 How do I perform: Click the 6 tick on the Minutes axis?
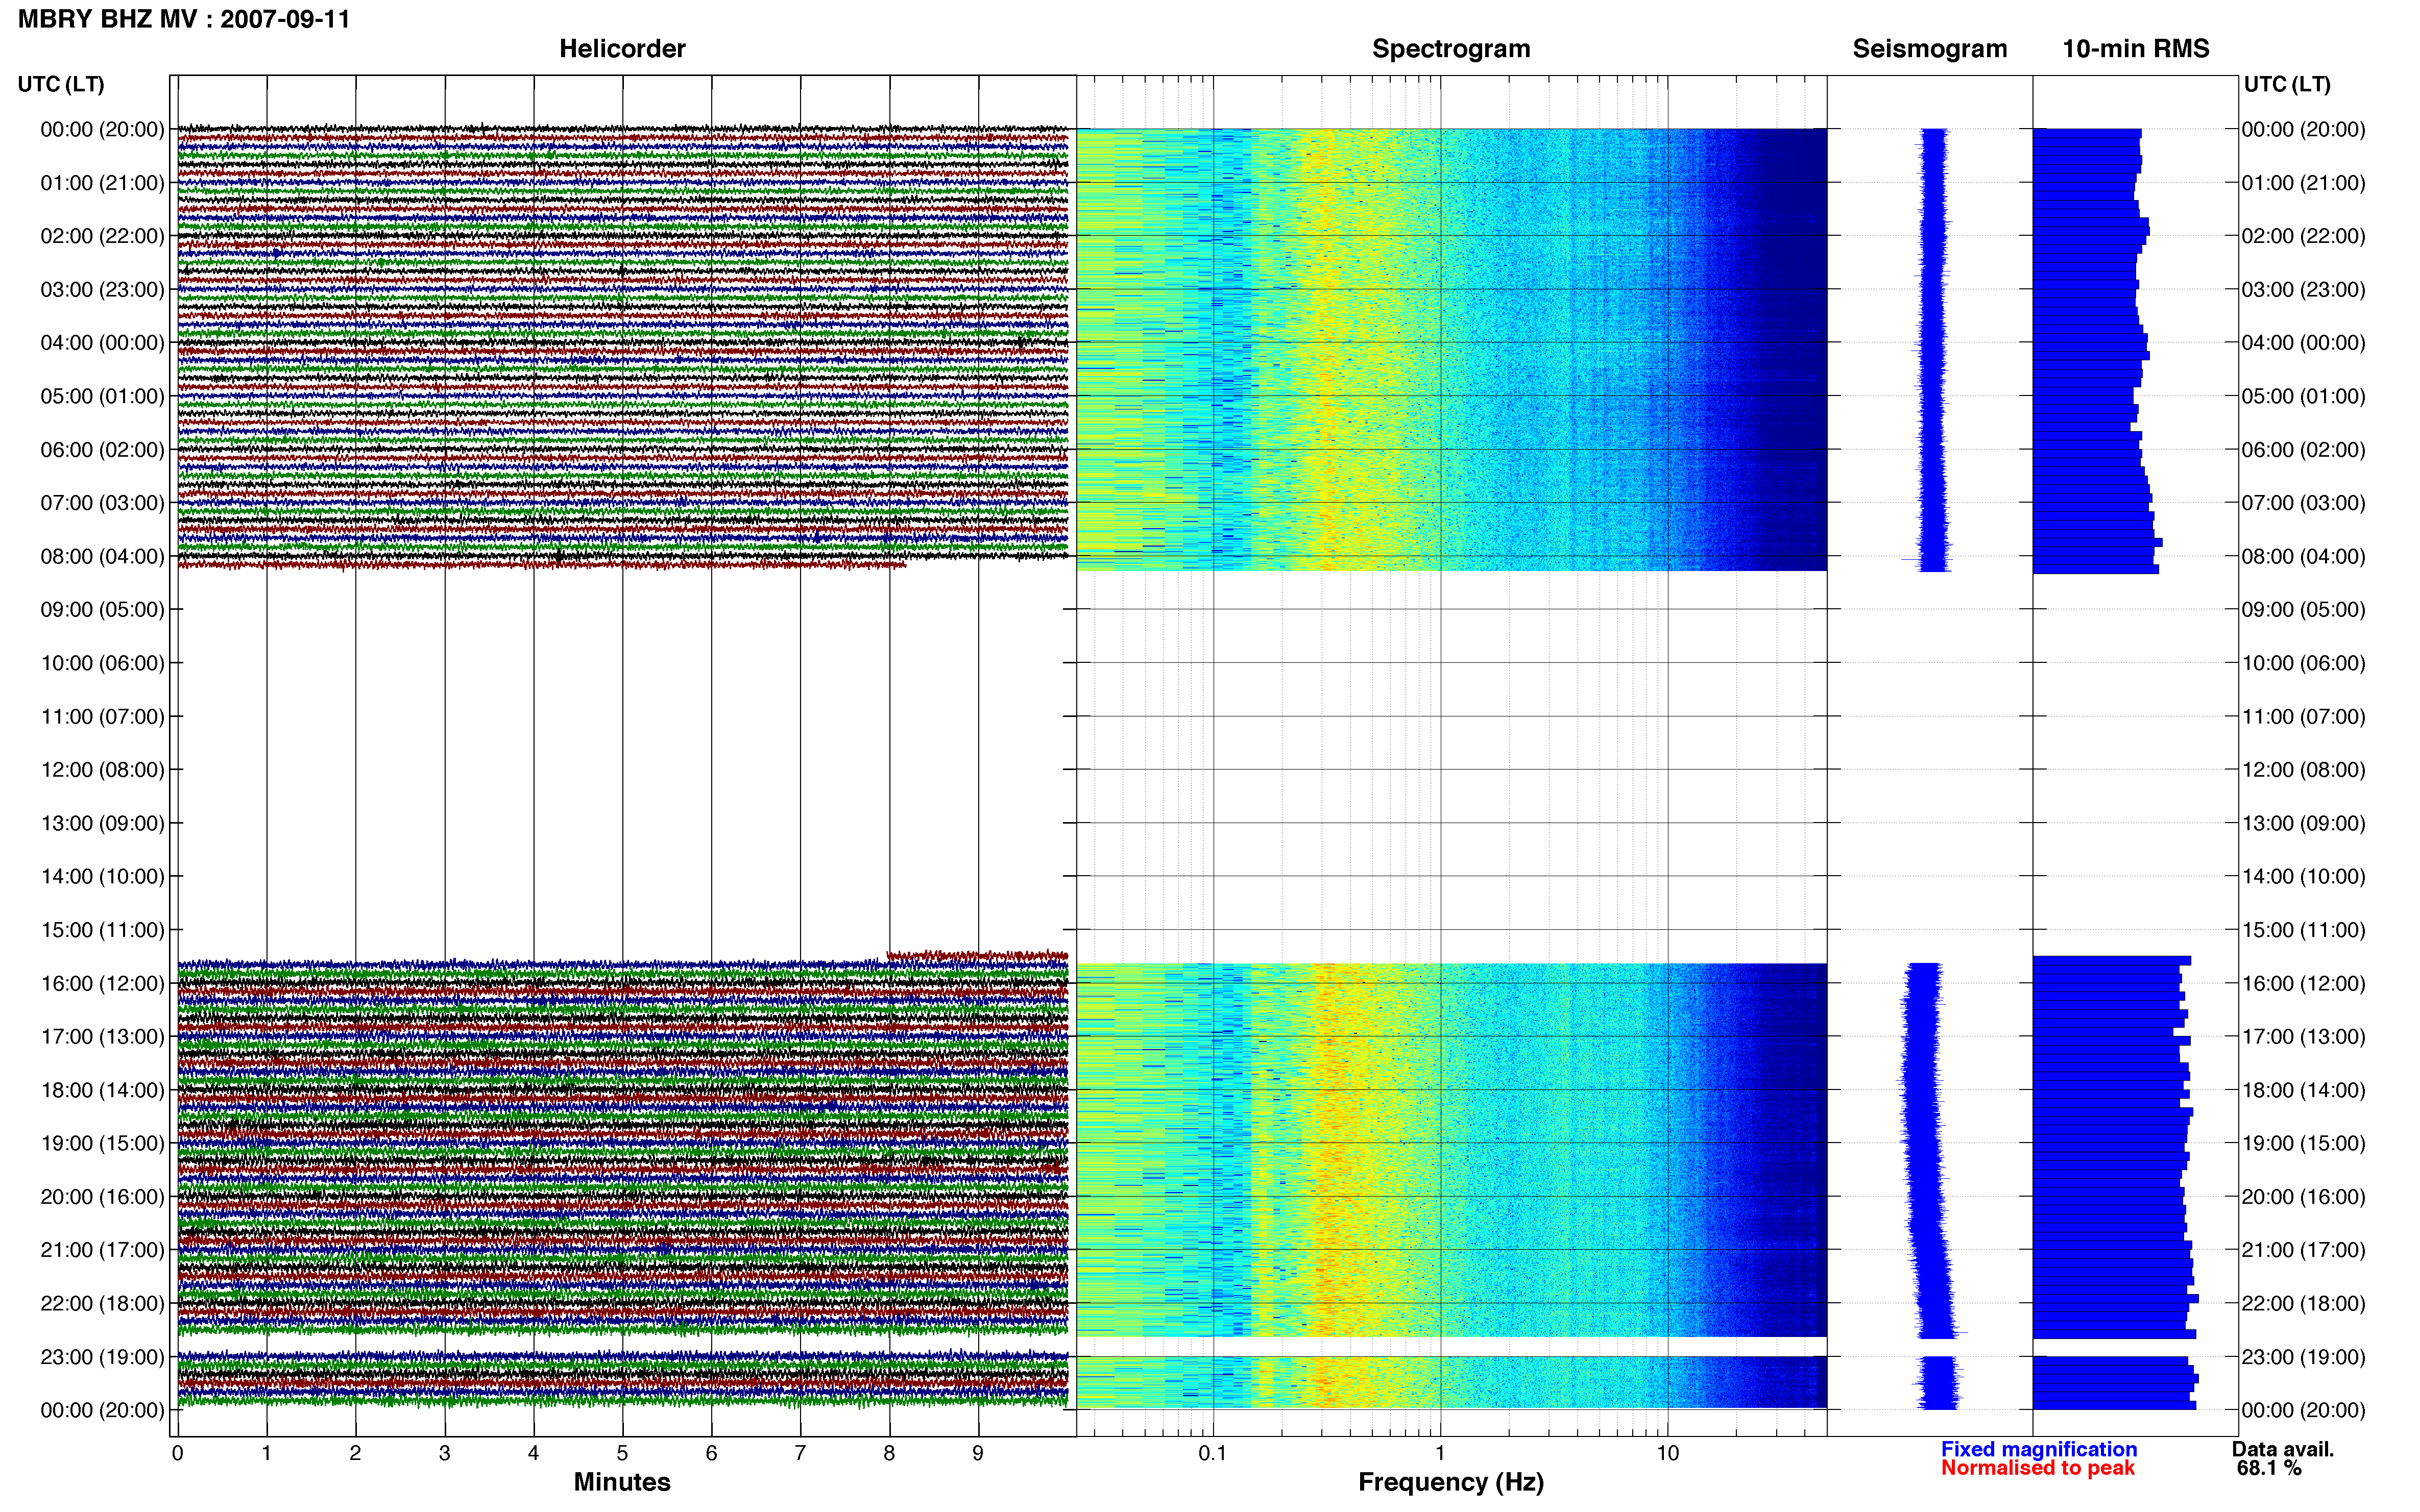point(711,1453)
